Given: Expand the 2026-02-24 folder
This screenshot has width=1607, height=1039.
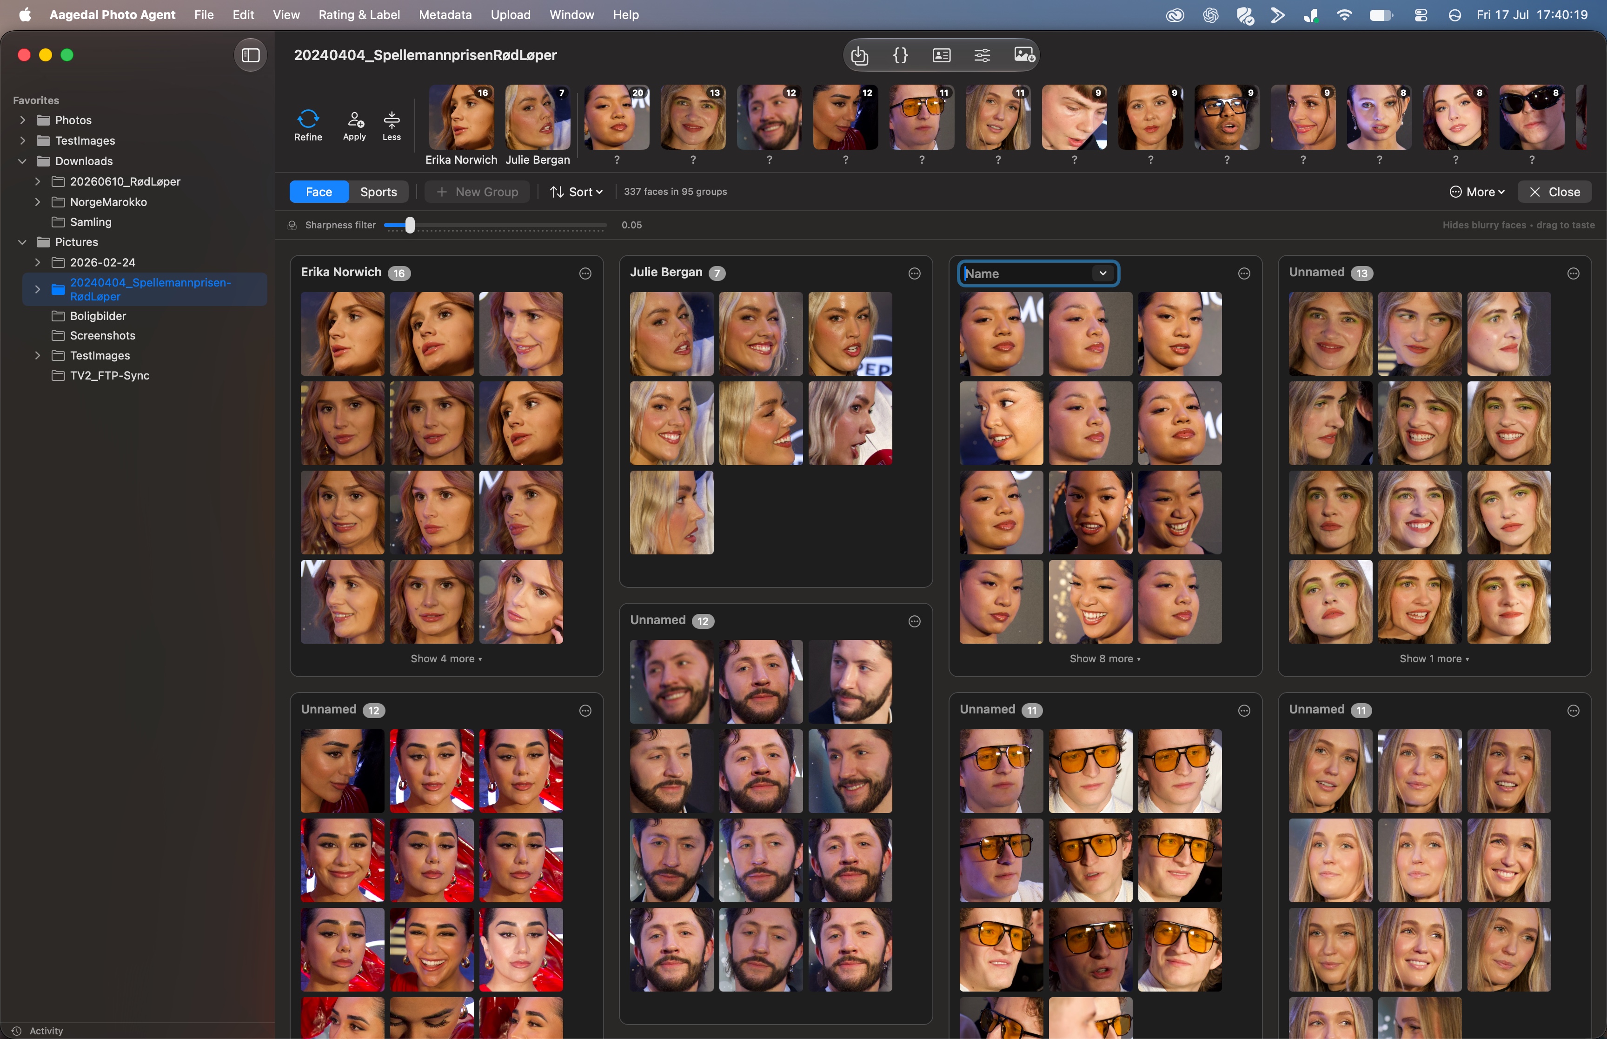Looking at the screenshot, I should pos(37,262).
